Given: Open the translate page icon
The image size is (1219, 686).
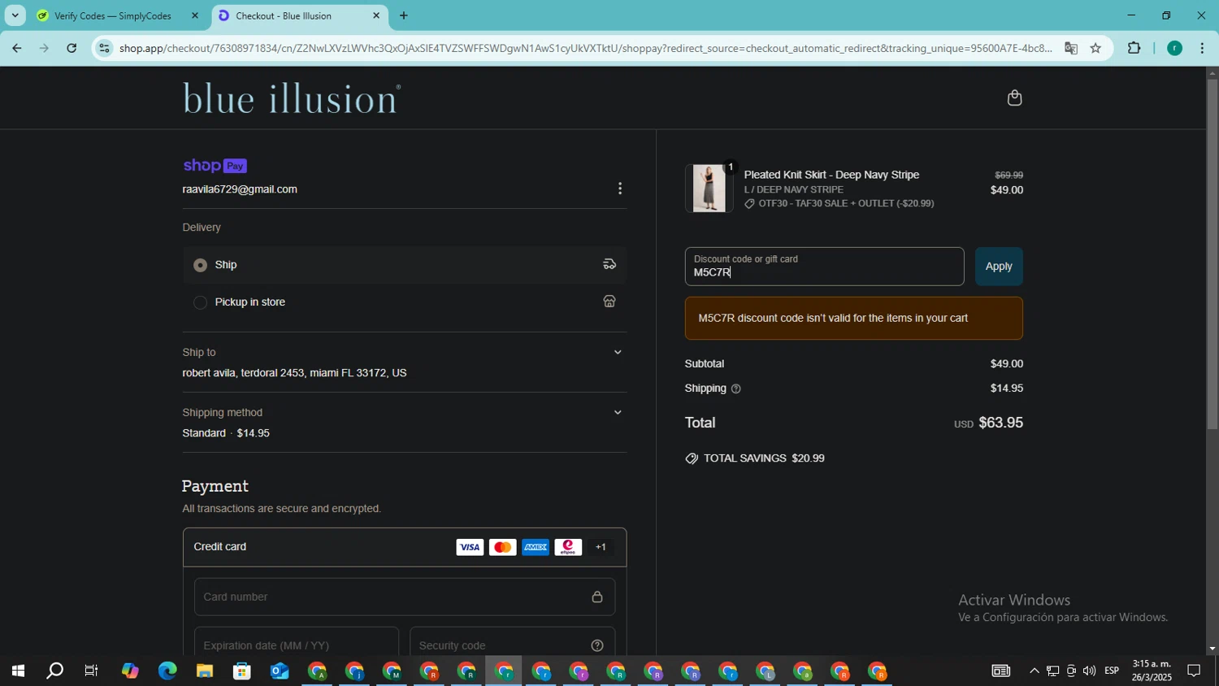Looking at the screenshot, I should [x=1071, y=48].
